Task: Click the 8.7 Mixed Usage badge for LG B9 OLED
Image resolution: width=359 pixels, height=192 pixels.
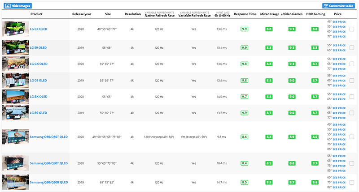Action: click(269, 113)
